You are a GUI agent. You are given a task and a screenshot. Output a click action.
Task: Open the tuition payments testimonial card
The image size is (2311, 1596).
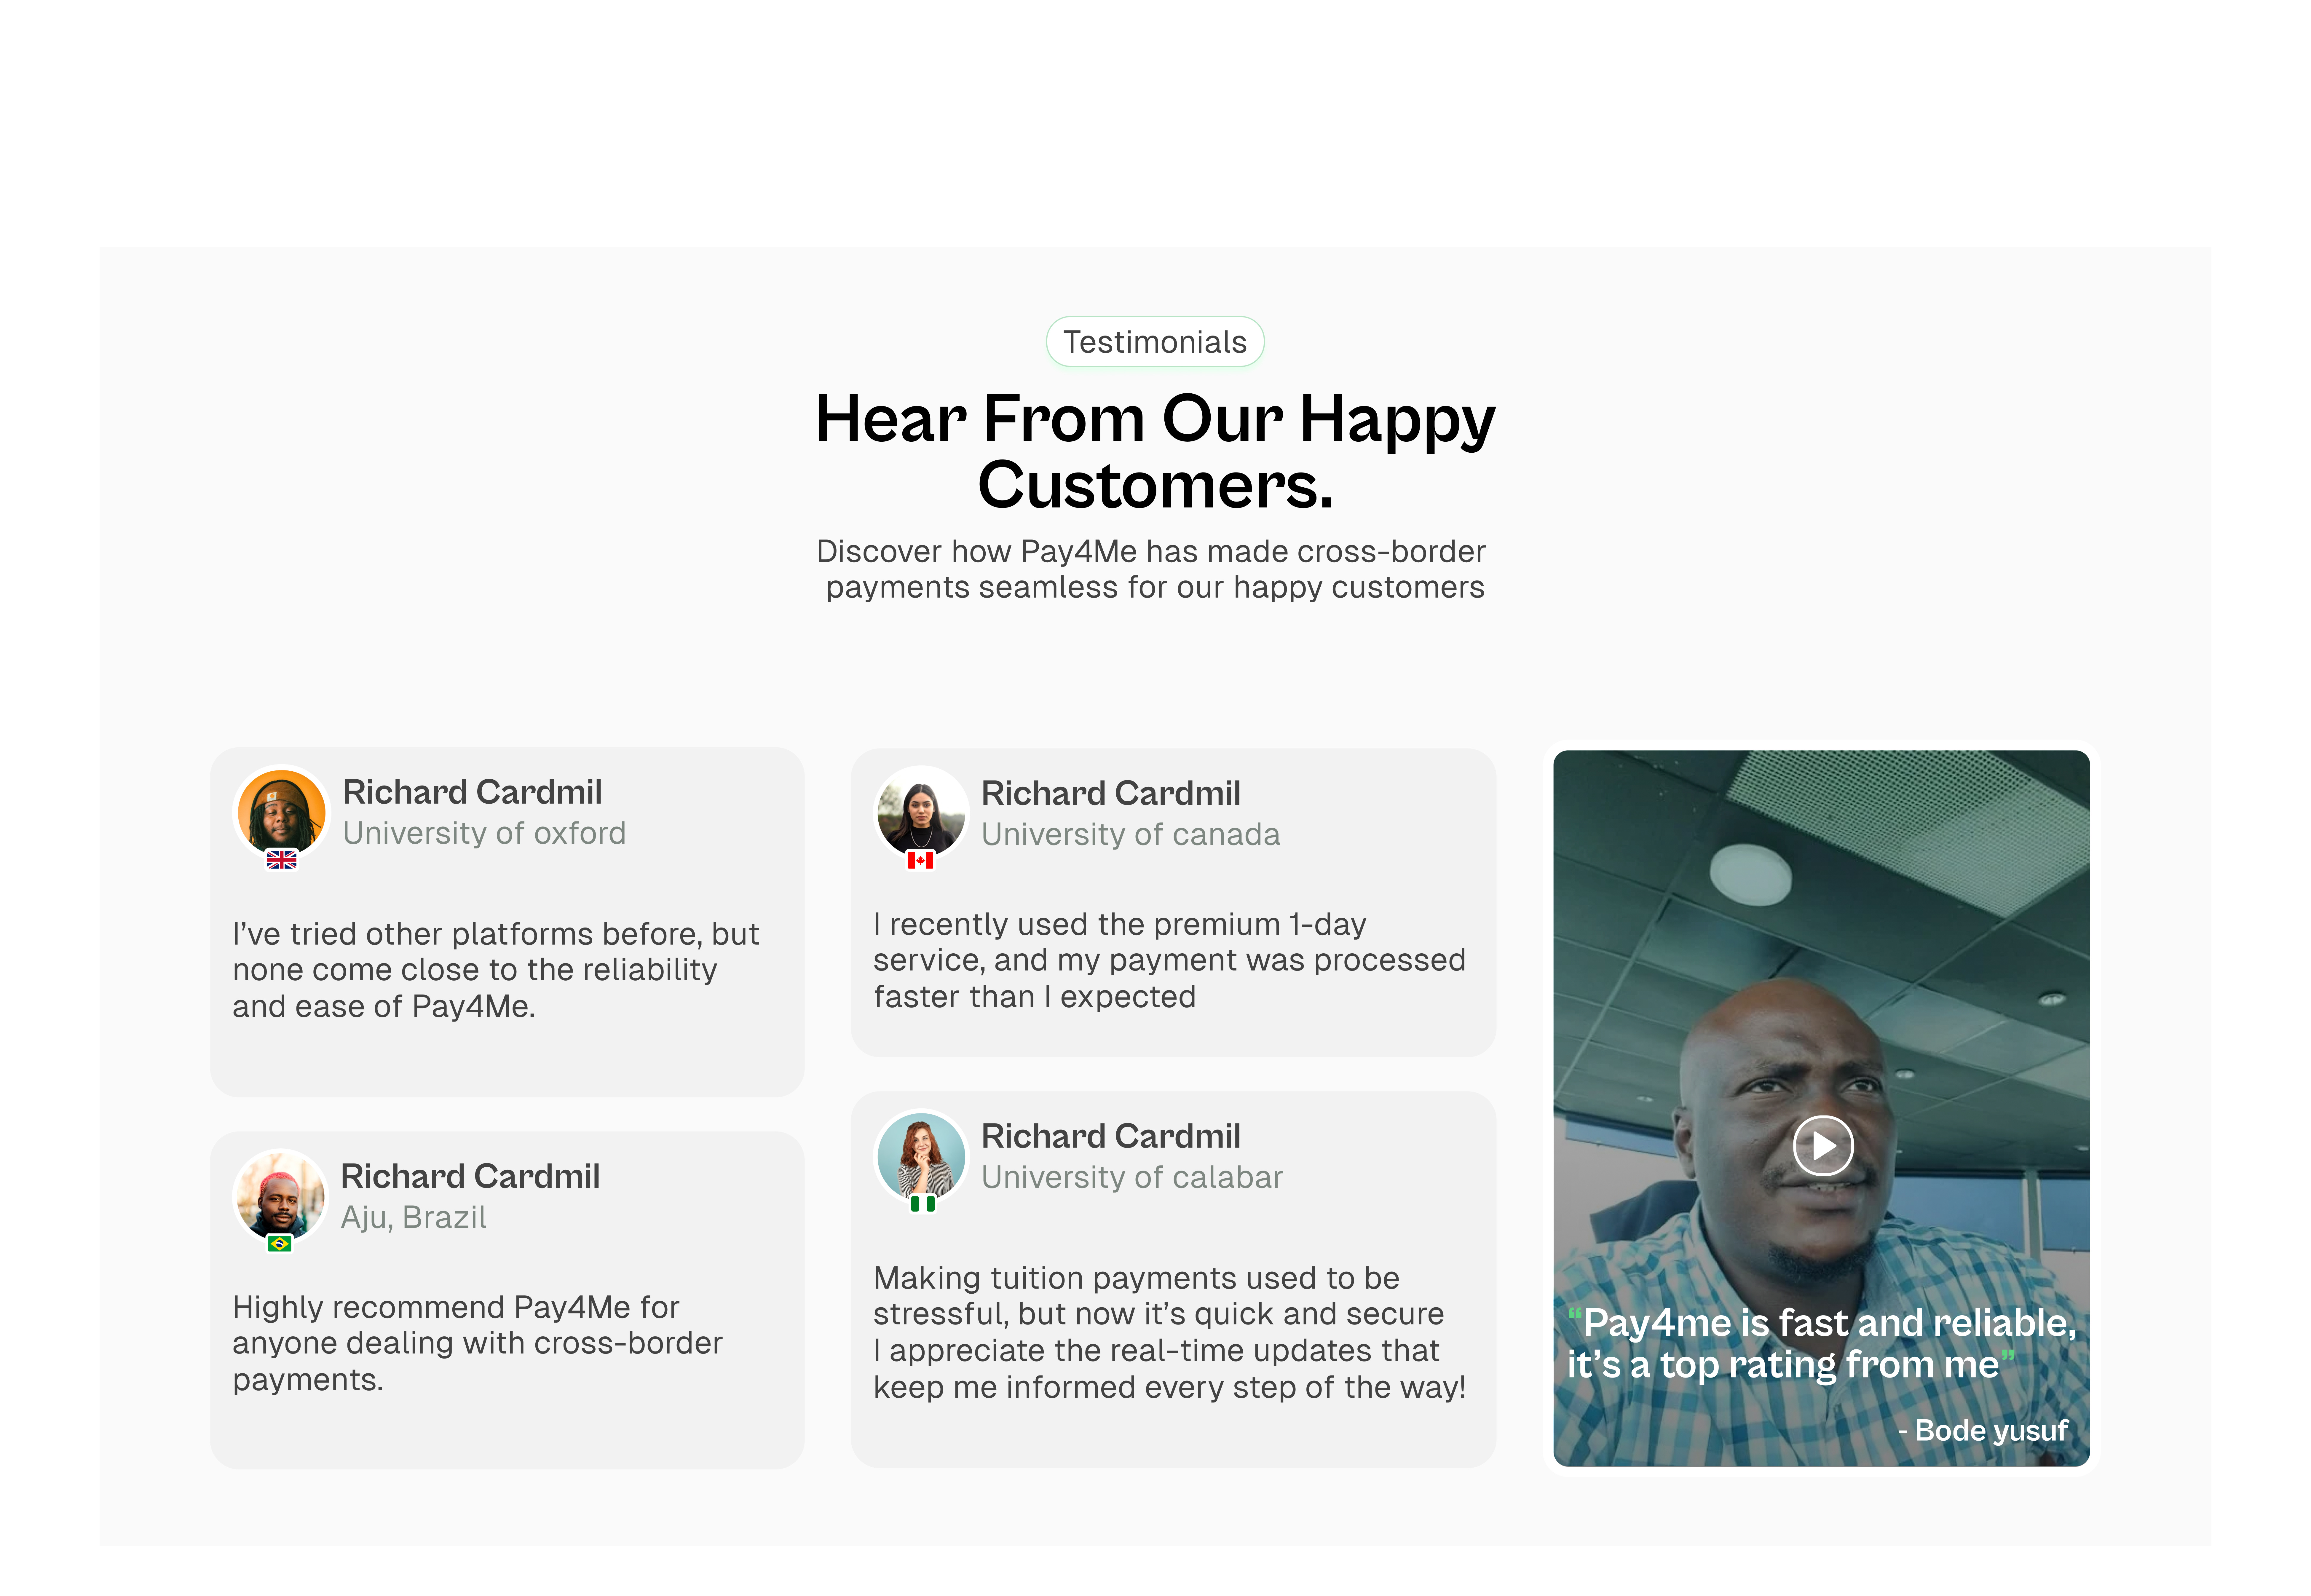click(x=1173, y=1280)
